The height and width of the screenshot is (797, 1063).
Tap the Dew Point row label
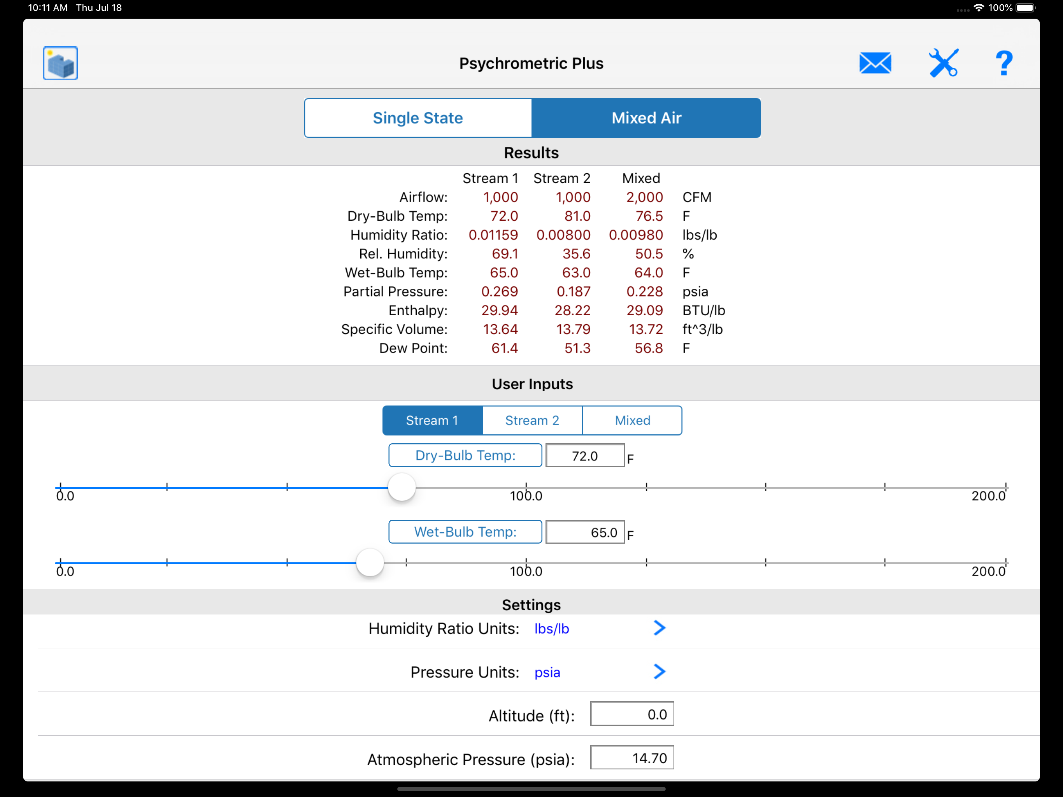(x=413, y=348)
